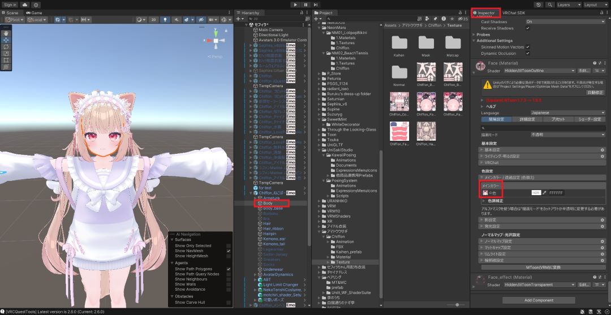The width and height of the screenshot is (611, 315).
Task: Click the favorites star in Project toolbar
Action: (452, 19)
